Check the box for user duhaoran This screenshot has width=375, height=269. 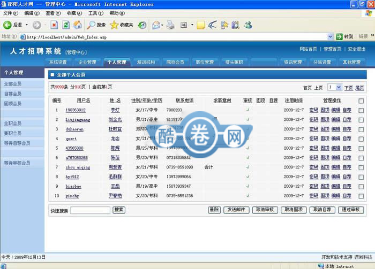click(x=361, y=129)
